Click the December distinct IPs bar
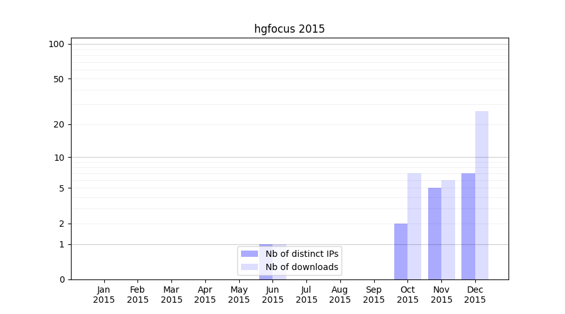The height and width of the screenshot is (314, 565). [x=468, y=226]
